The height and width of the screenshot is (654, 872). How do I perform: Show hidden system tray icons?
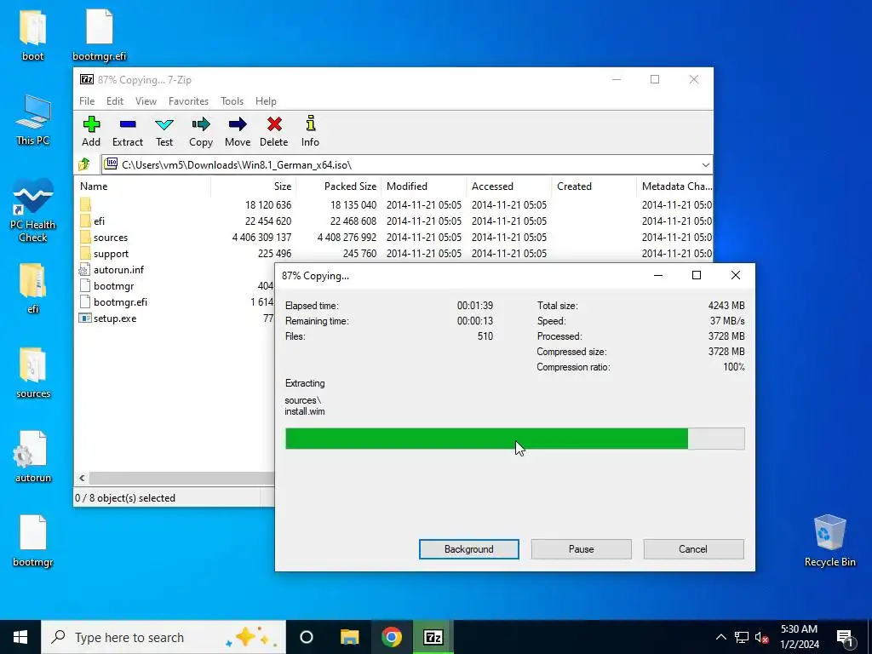720,637
